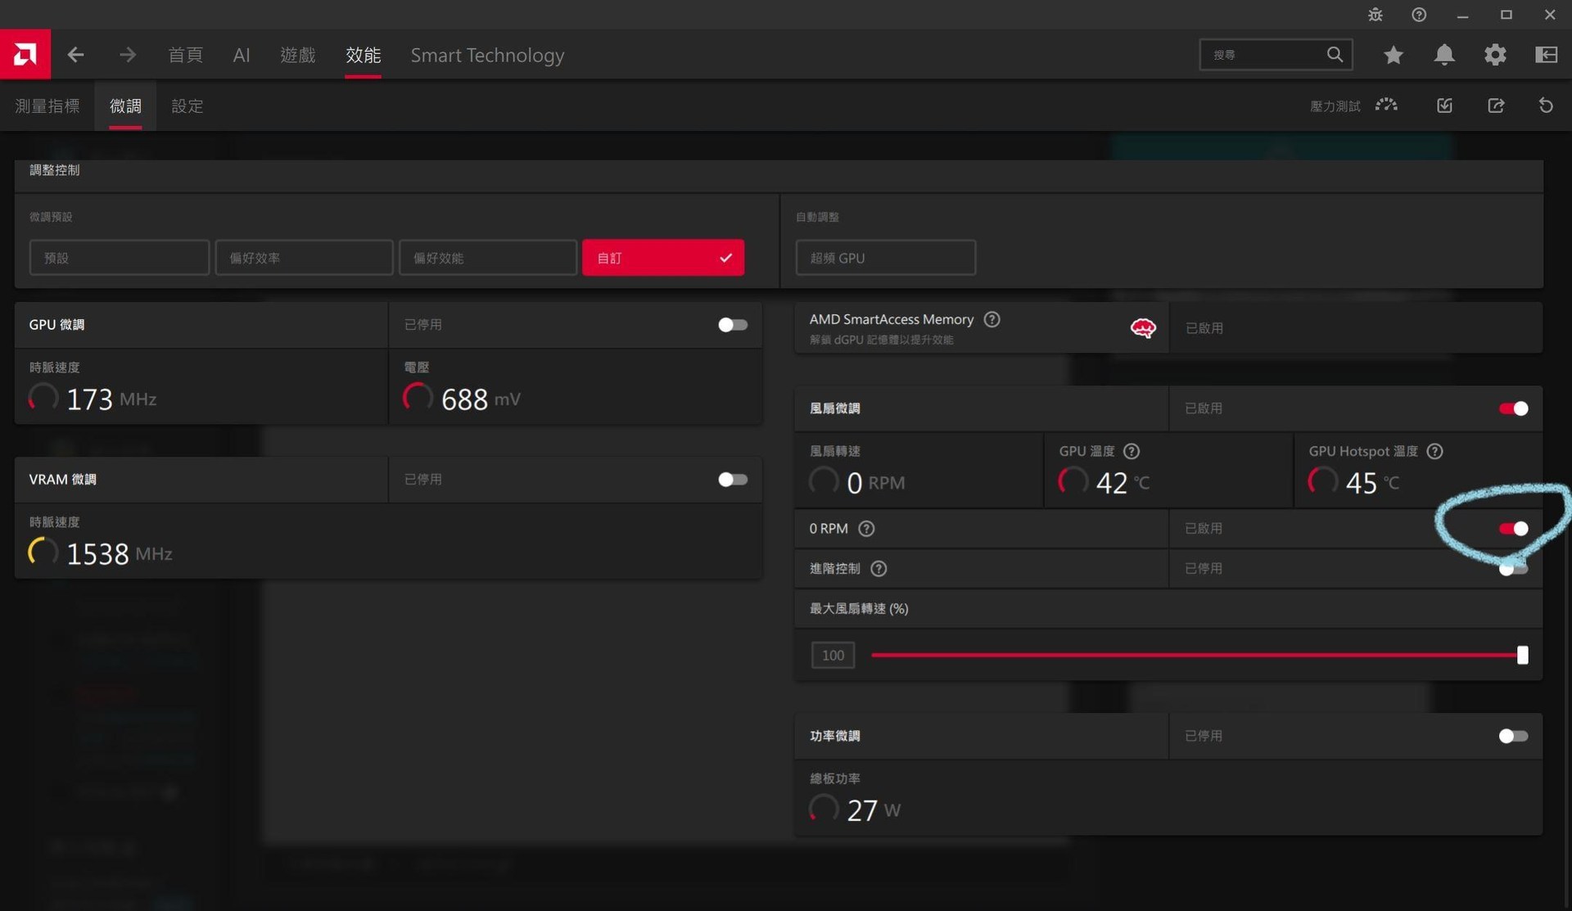Select the 偏好效能 preset button
1572x911 pixels.
487,257
